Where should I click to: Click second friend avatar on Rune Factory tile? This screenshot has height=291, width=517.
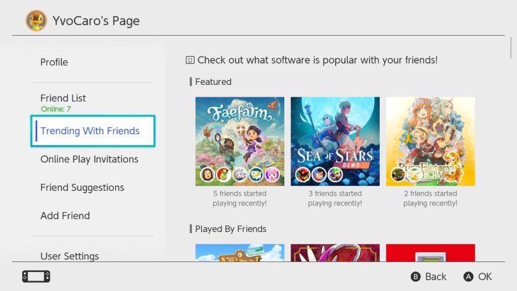point(414,175)
